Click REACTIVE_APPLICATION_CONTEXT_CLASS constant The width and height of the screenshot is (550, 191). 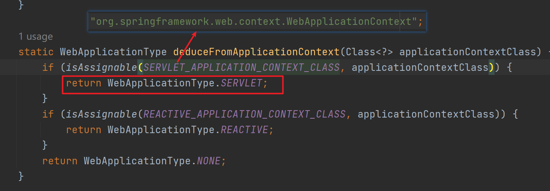coord(244,114)
